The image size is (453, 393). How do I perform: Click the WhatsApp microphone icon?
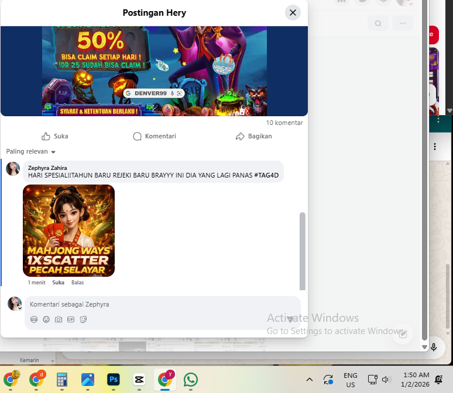coord(434,347)
